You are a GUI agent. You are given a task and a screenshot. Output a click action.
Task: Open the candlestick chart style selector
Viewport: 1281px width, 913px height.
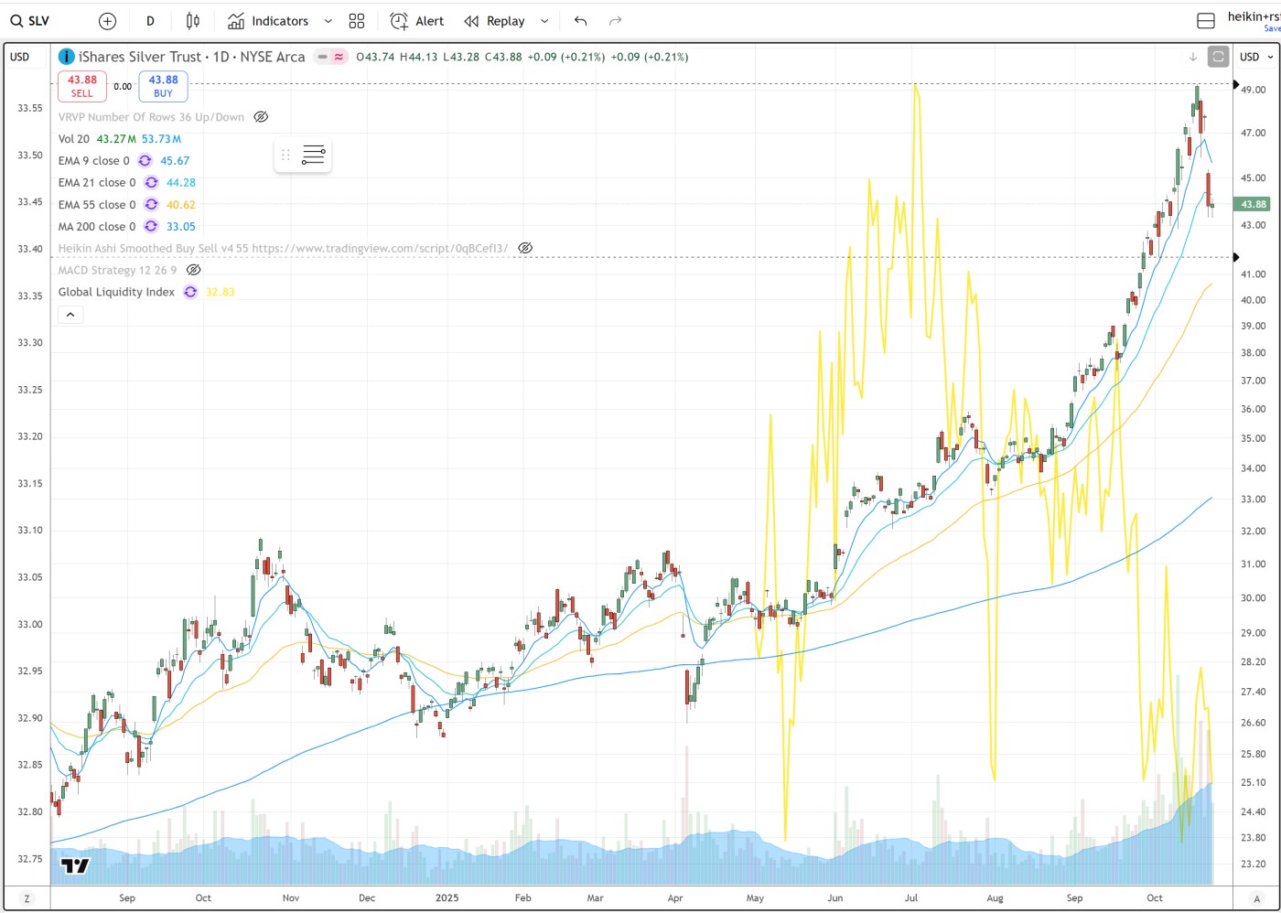click(192, 21)
